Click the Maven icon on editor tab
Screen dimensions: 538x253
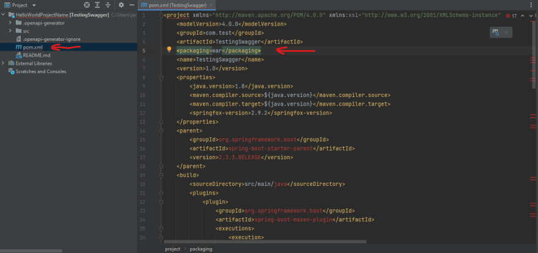click(145, 5)
